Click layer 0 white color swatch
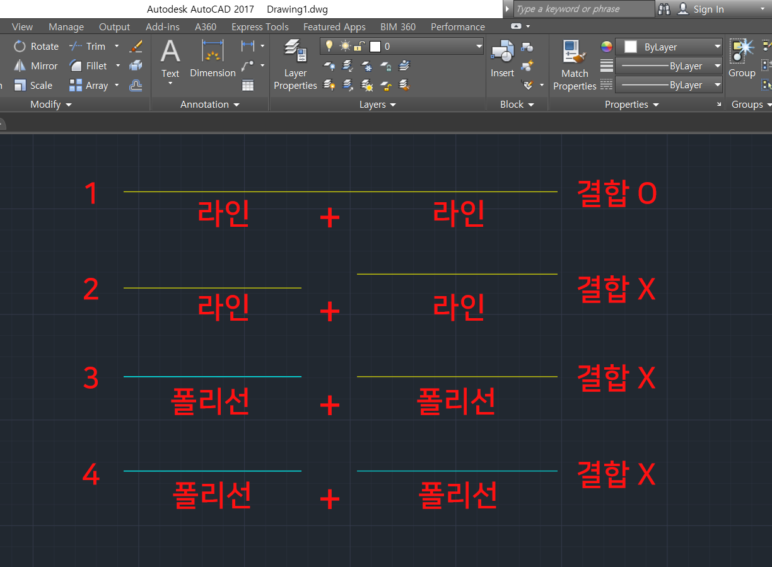This screenshot has width=772, height=567. point(375,47)
